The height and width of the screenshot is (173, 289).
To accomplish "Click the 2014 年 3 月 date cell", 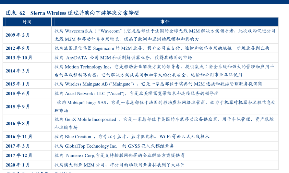I will (18, 71).
